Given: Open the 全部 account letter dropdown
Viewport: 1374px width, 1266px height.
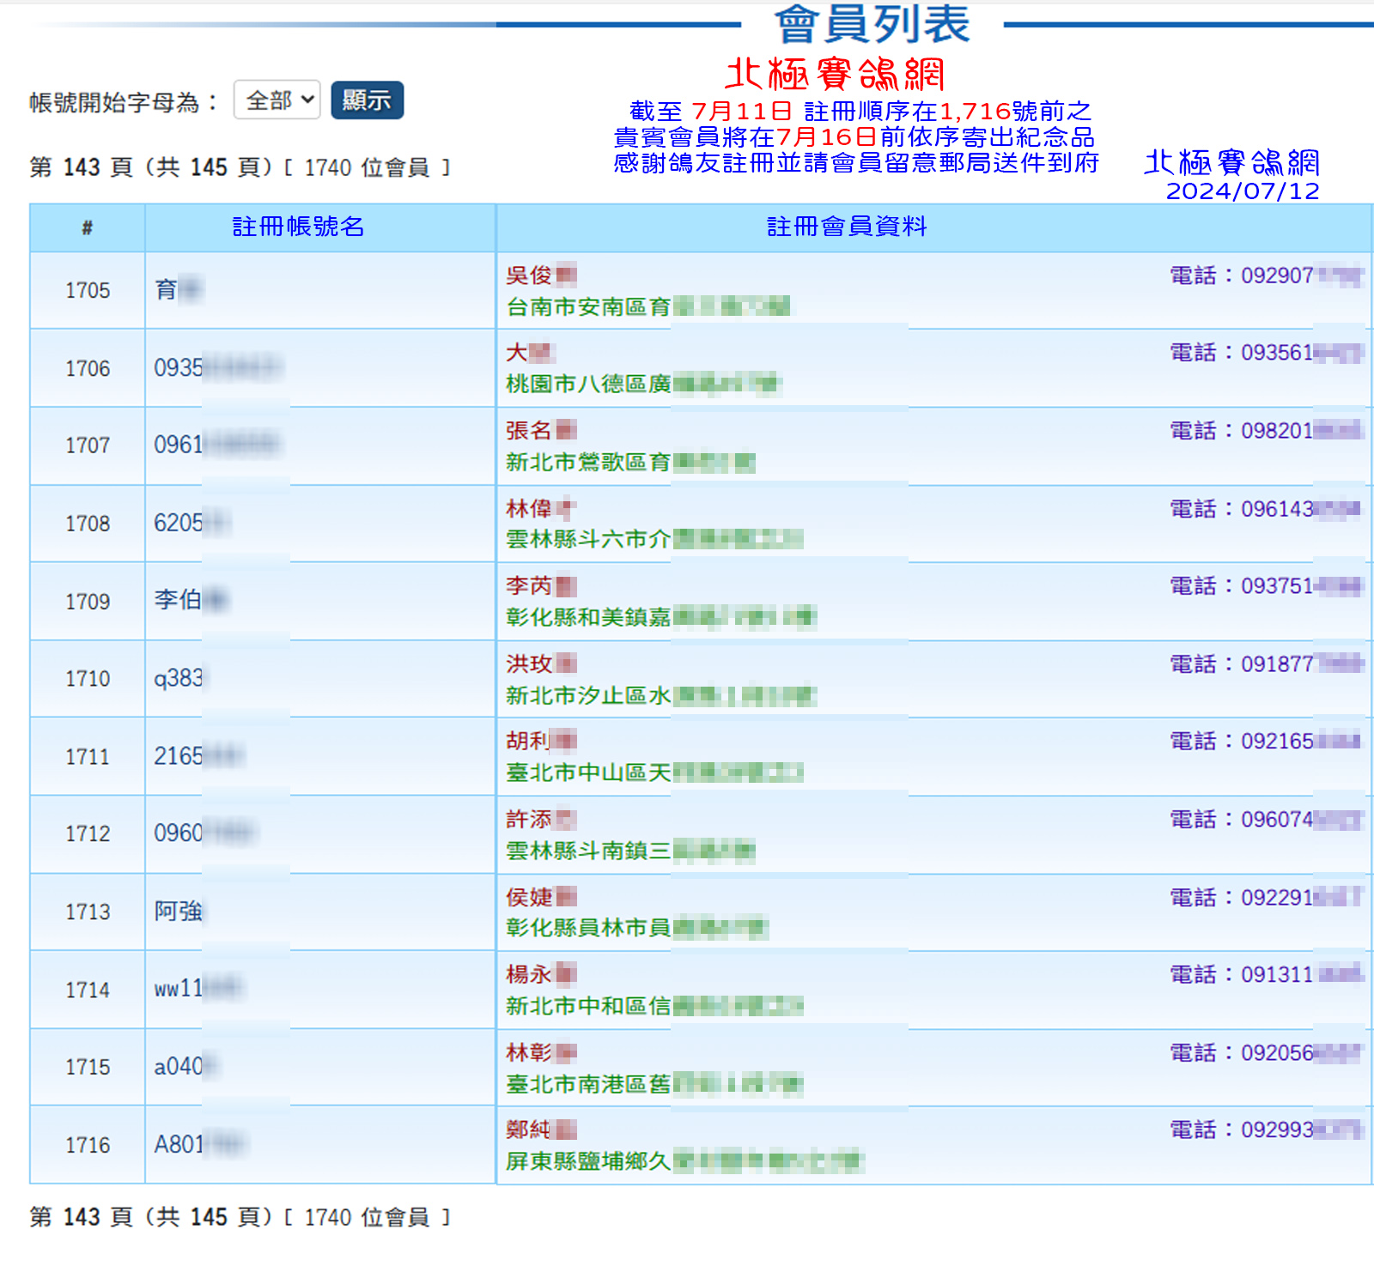Looking at the screenshot, I should coord(277,100).
